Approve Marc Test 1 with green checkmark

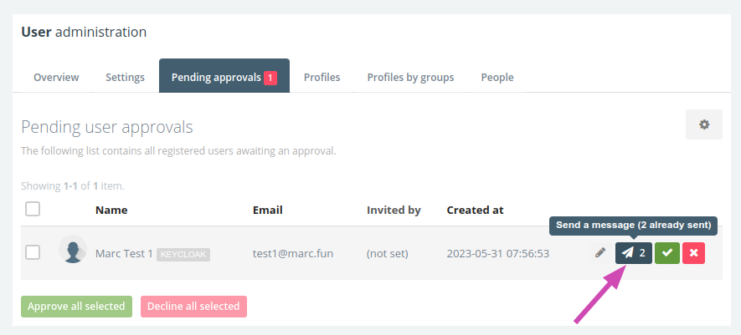click(x=666, y=253)
